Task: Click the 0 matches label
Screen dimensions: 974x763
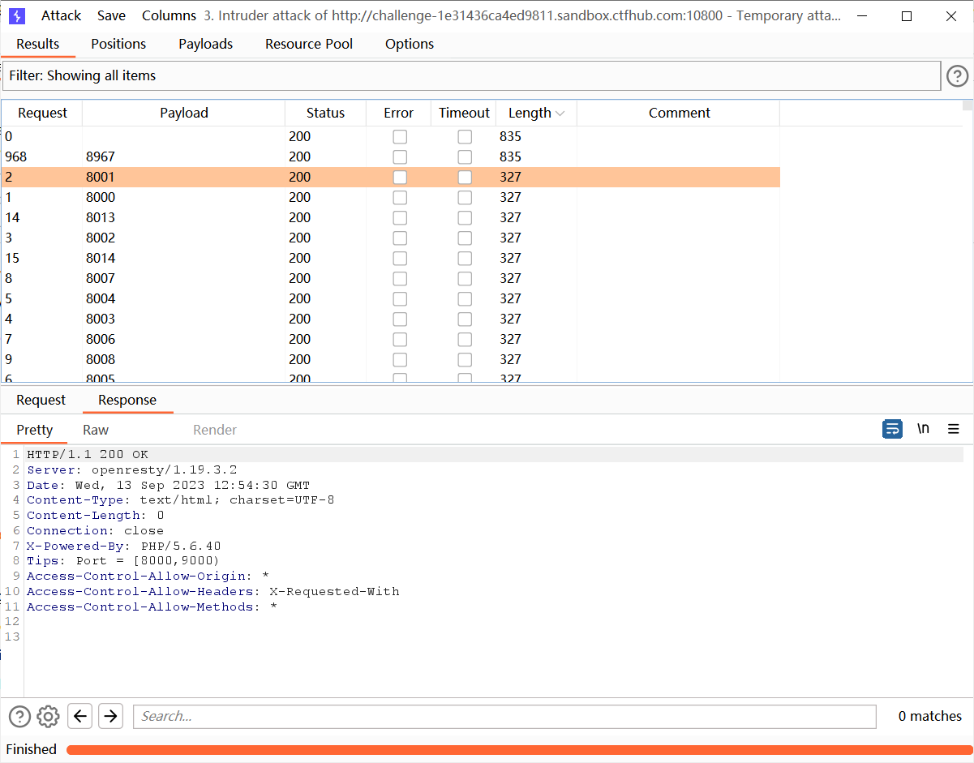Action: click(x=930, y=716)
